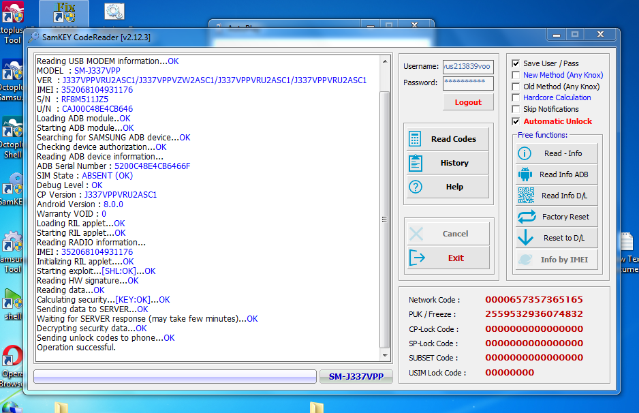Image resolution: width=639 pixels, height=413 pixels.
Task: Click the History clipboard icon
Action: pyautogui.click(x=416, y=163)
